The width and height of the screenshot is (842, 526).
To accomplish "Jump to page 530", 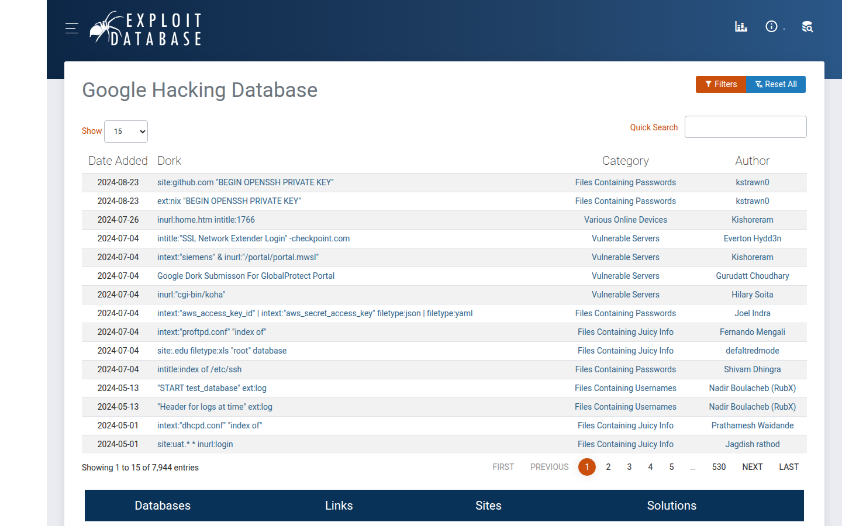I will pos(719,467).
